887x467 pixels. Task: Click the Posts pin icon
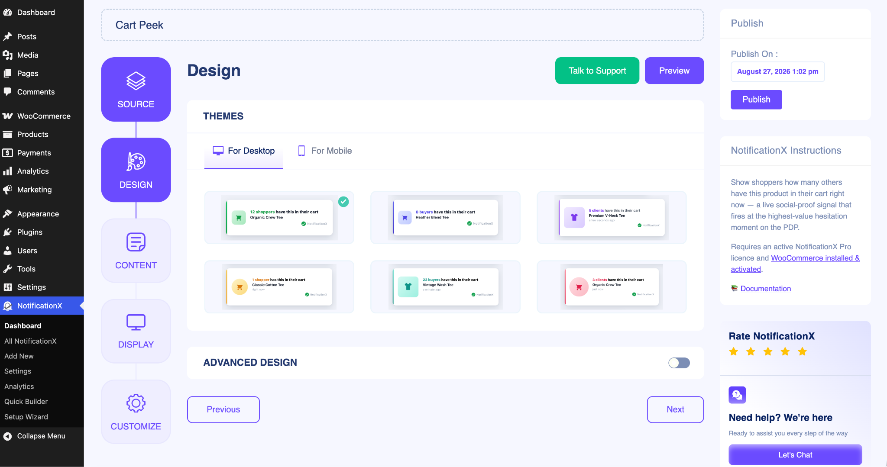click(7, 37)
